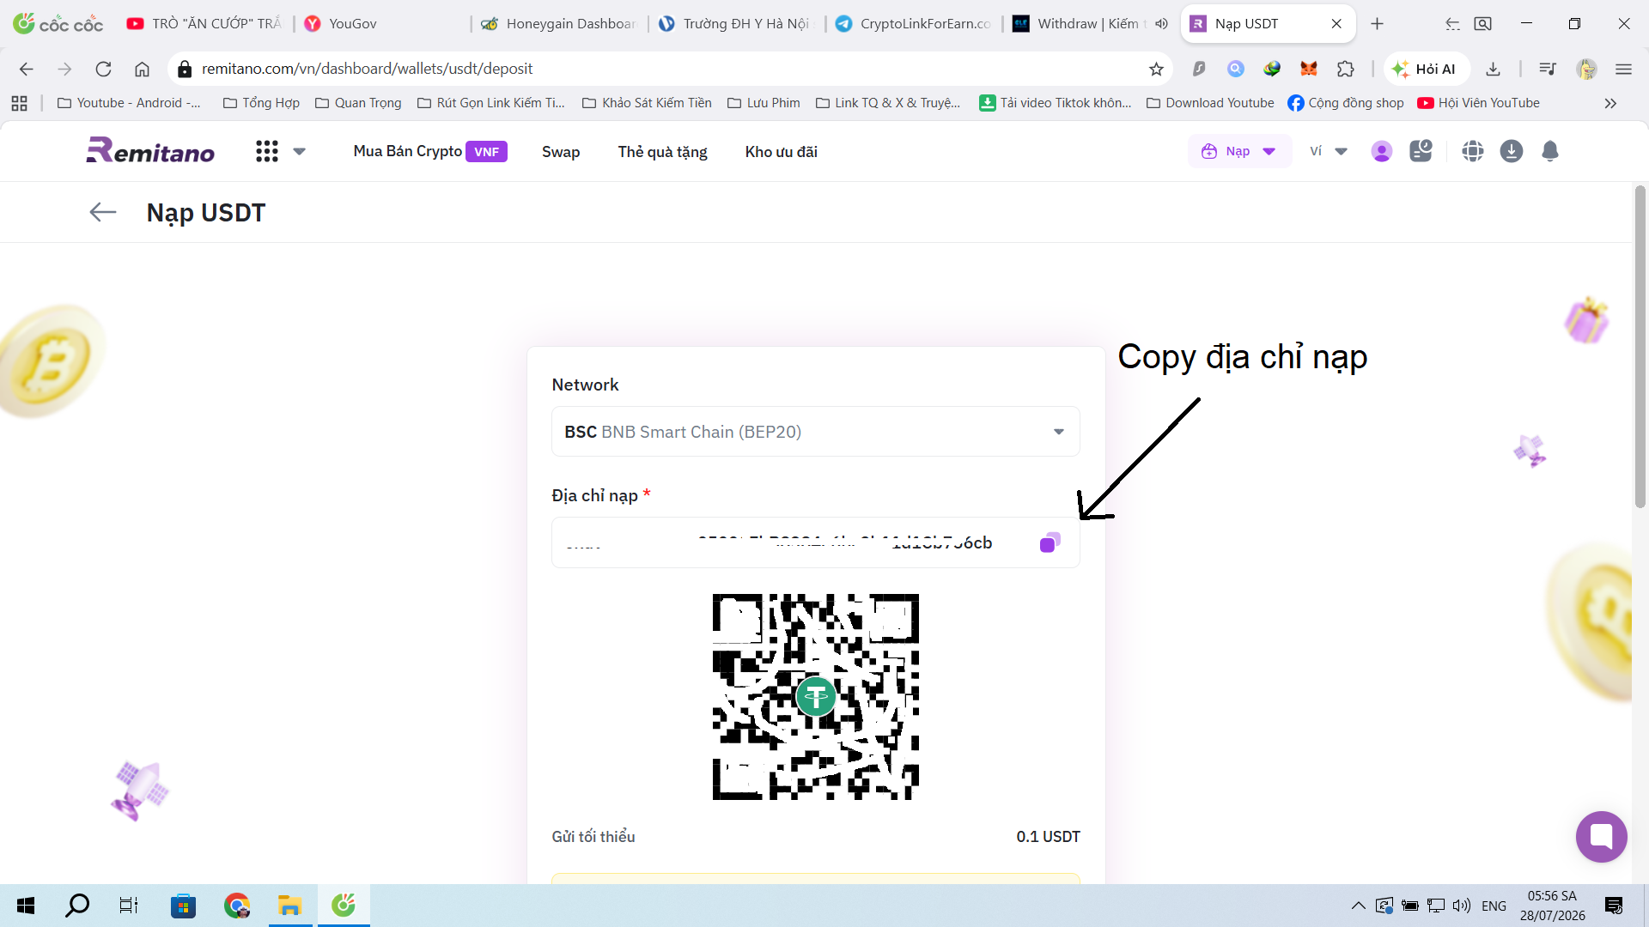
Task: Switch to the Honeygain Dashboard tab
Action: (559, 24)
